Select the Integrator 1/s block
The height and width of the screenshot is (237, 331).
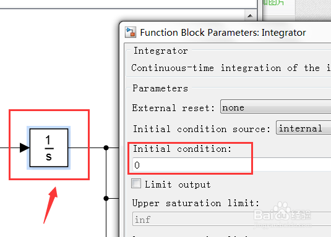pos(49,148)
